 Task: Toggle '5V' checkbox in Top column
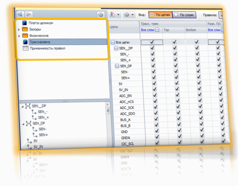pos(177,83)
